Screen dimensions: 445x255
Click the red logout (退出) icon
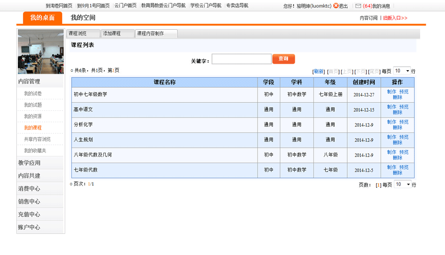(336, 6)
